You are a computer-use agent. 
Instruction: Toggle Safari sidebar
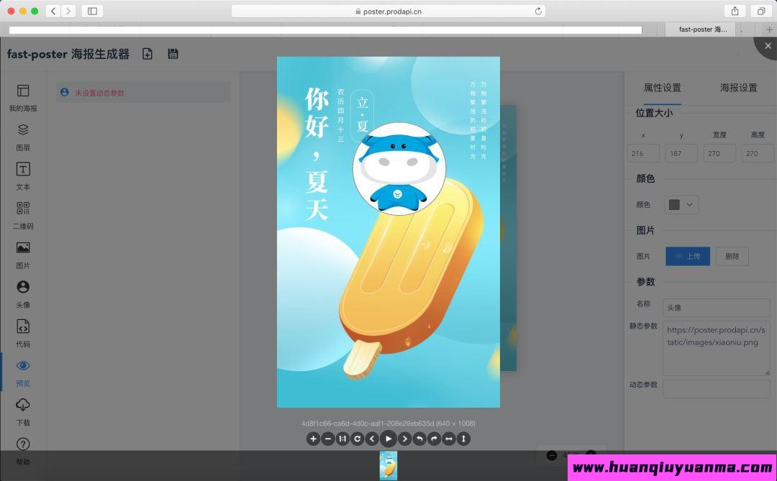pyautogui.click(x=92, y=11)
